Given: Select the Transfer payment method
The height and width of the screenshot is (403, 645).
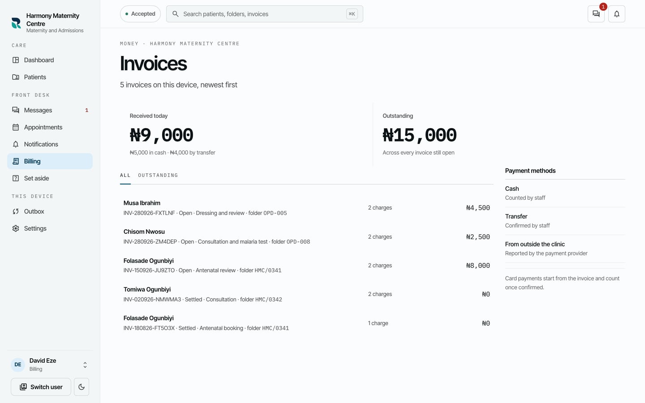Looking at the screenshot, I should (x=565, y=221).
